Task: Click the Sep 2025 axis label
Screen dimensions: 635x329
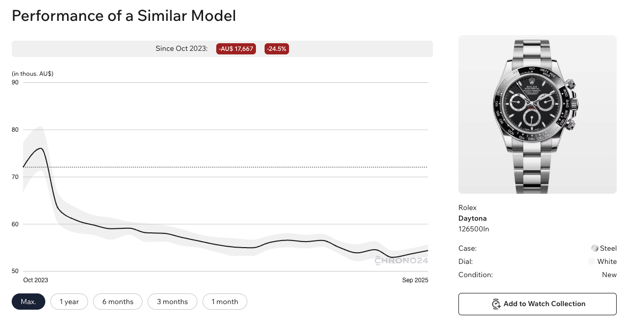Action: (x=416, y=280)
